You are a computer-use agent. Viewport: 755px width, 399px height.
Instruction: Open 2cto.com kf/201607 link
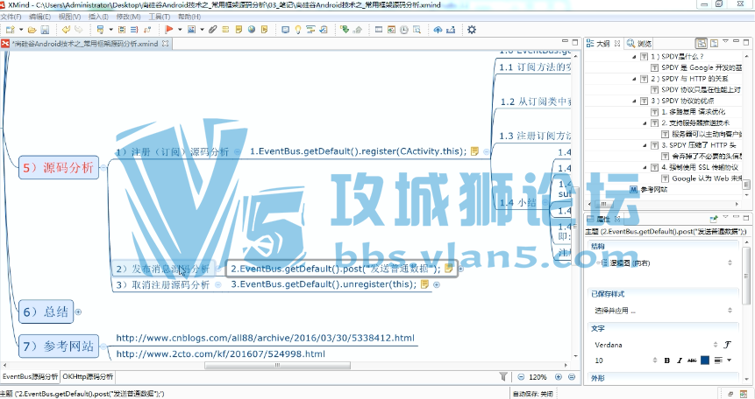220,353
